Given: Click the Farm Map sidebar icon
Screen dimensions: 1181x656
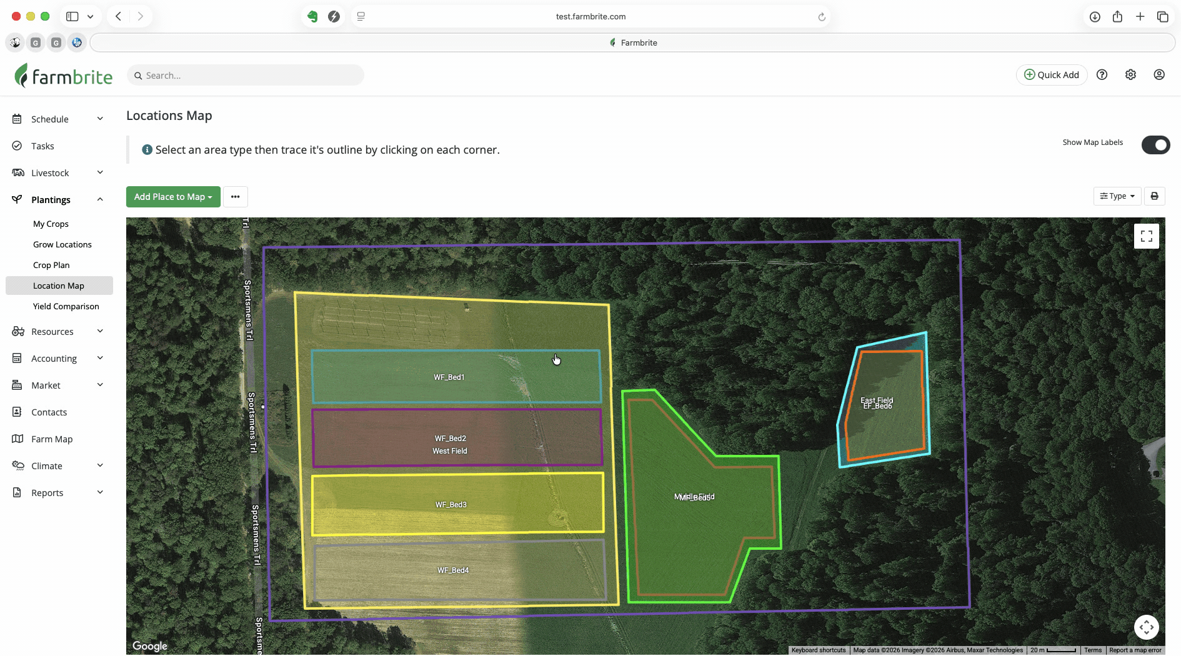Looking at the screenshot, I should [x=17, y=439].
